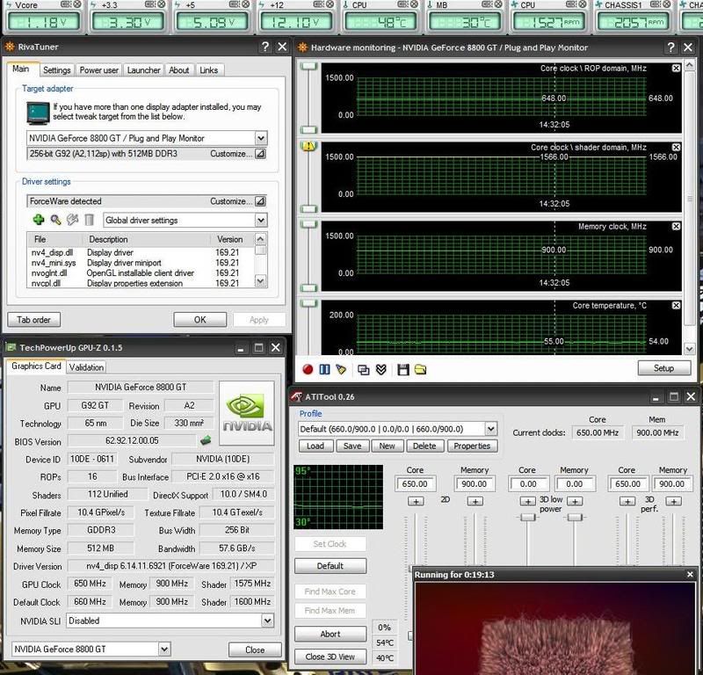This screenshot has height=675, width=703.
Task: Click the yellow warning marker beside shader domain graph
Action: pos(308,147)
